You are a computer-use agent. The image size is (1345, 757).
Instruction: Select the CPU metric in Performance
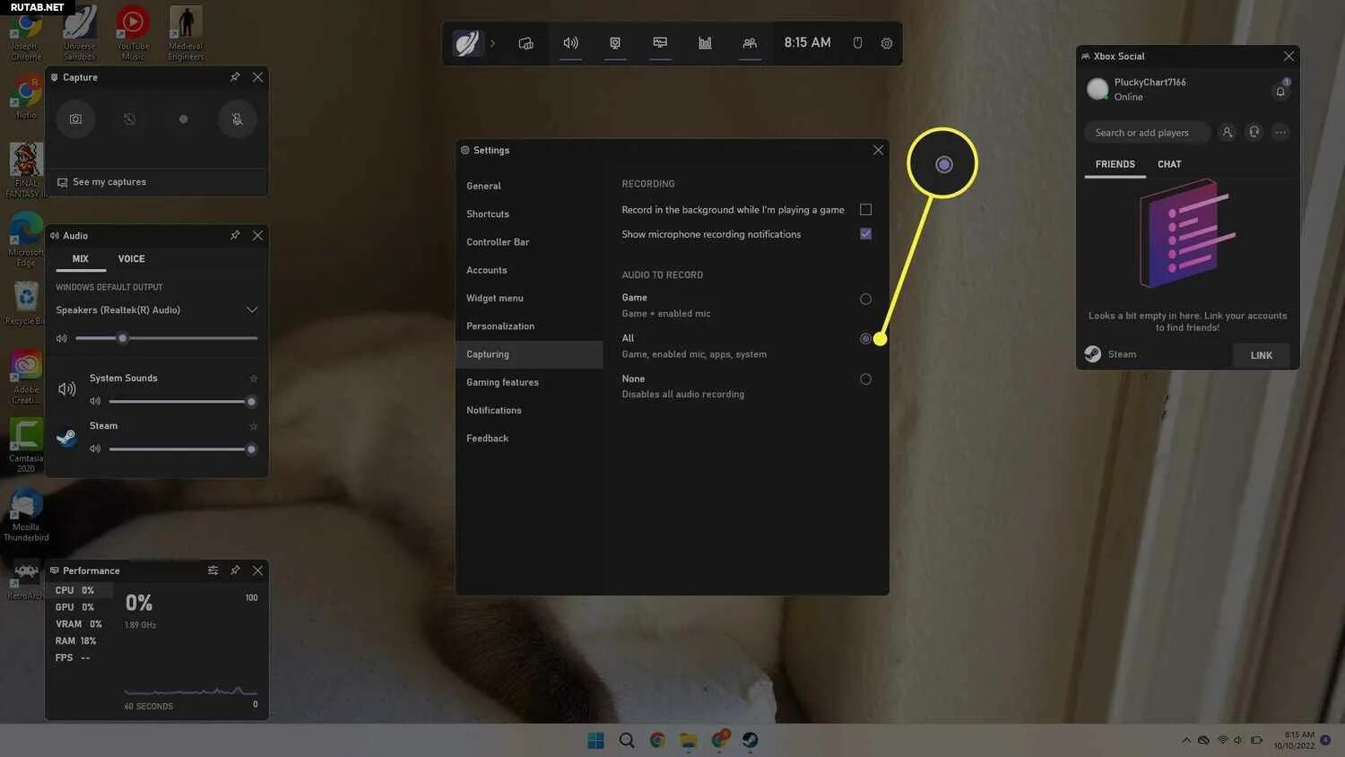coord(80,590)
